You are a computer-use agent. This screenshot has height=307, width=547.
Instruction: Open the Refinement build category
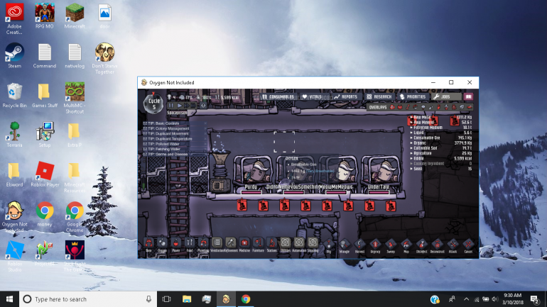pyautogui.click(x=231, y=244)
